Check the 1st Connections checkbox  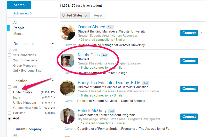point(10,55)
